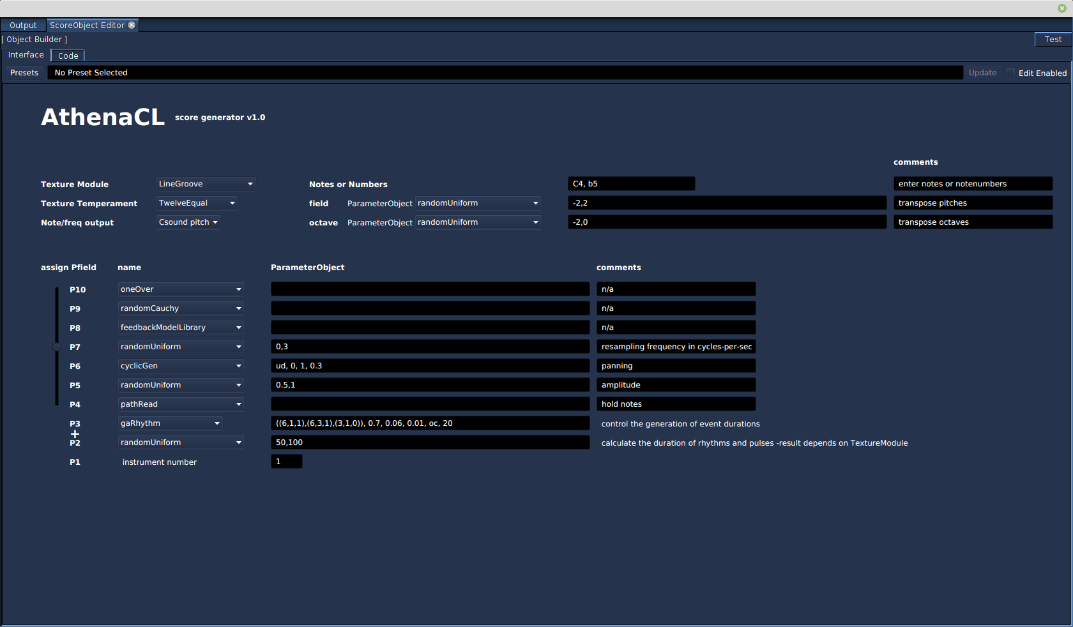Close the ScoreObject Editor tab
The width and height of the screenshot is (1073, 627).
(132, 26)
